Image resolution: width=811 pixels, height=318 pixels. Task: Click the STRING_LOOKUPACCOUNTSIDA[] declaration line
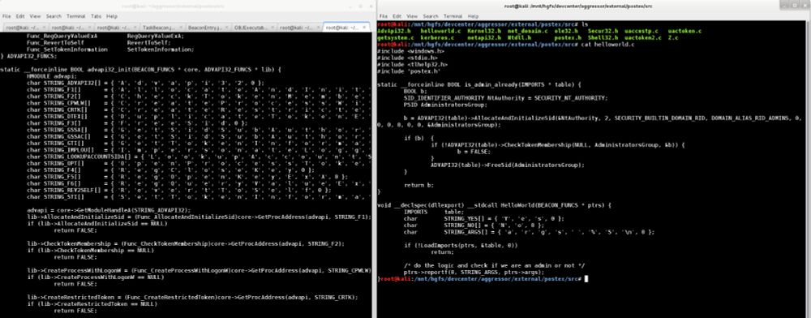tap(200, 156)
